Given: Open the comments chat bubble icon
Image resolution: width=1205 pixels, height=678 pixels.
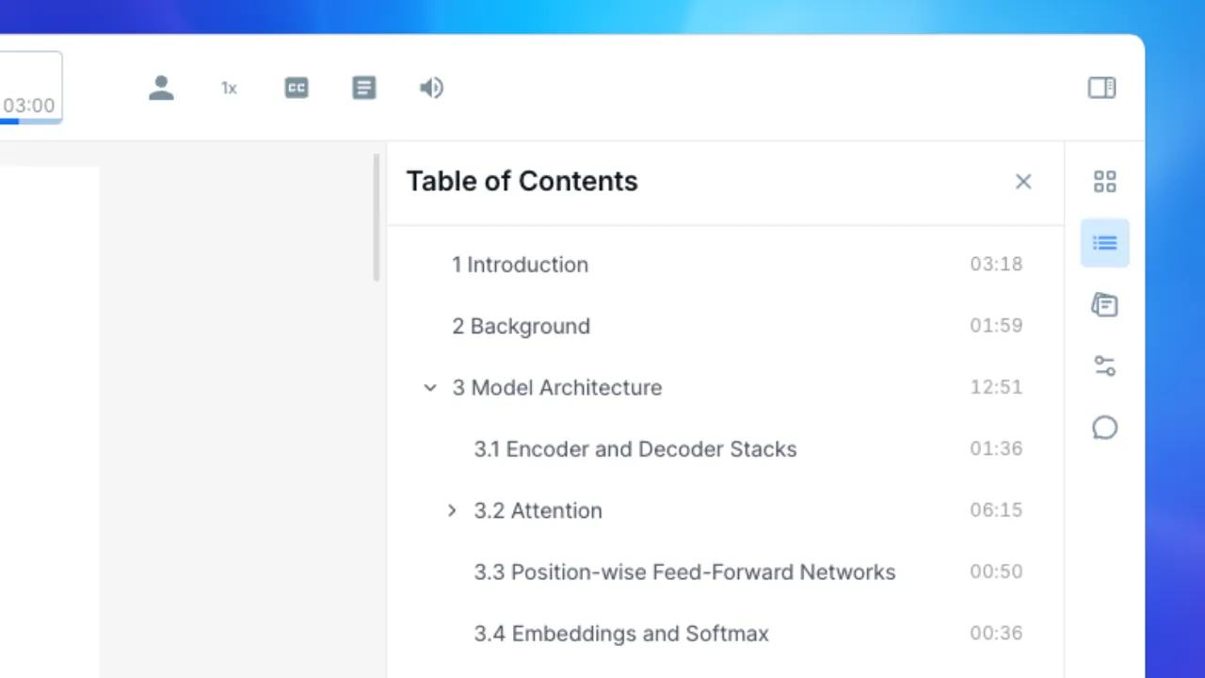Looking at the screenshot, I should click(1105, 428).
